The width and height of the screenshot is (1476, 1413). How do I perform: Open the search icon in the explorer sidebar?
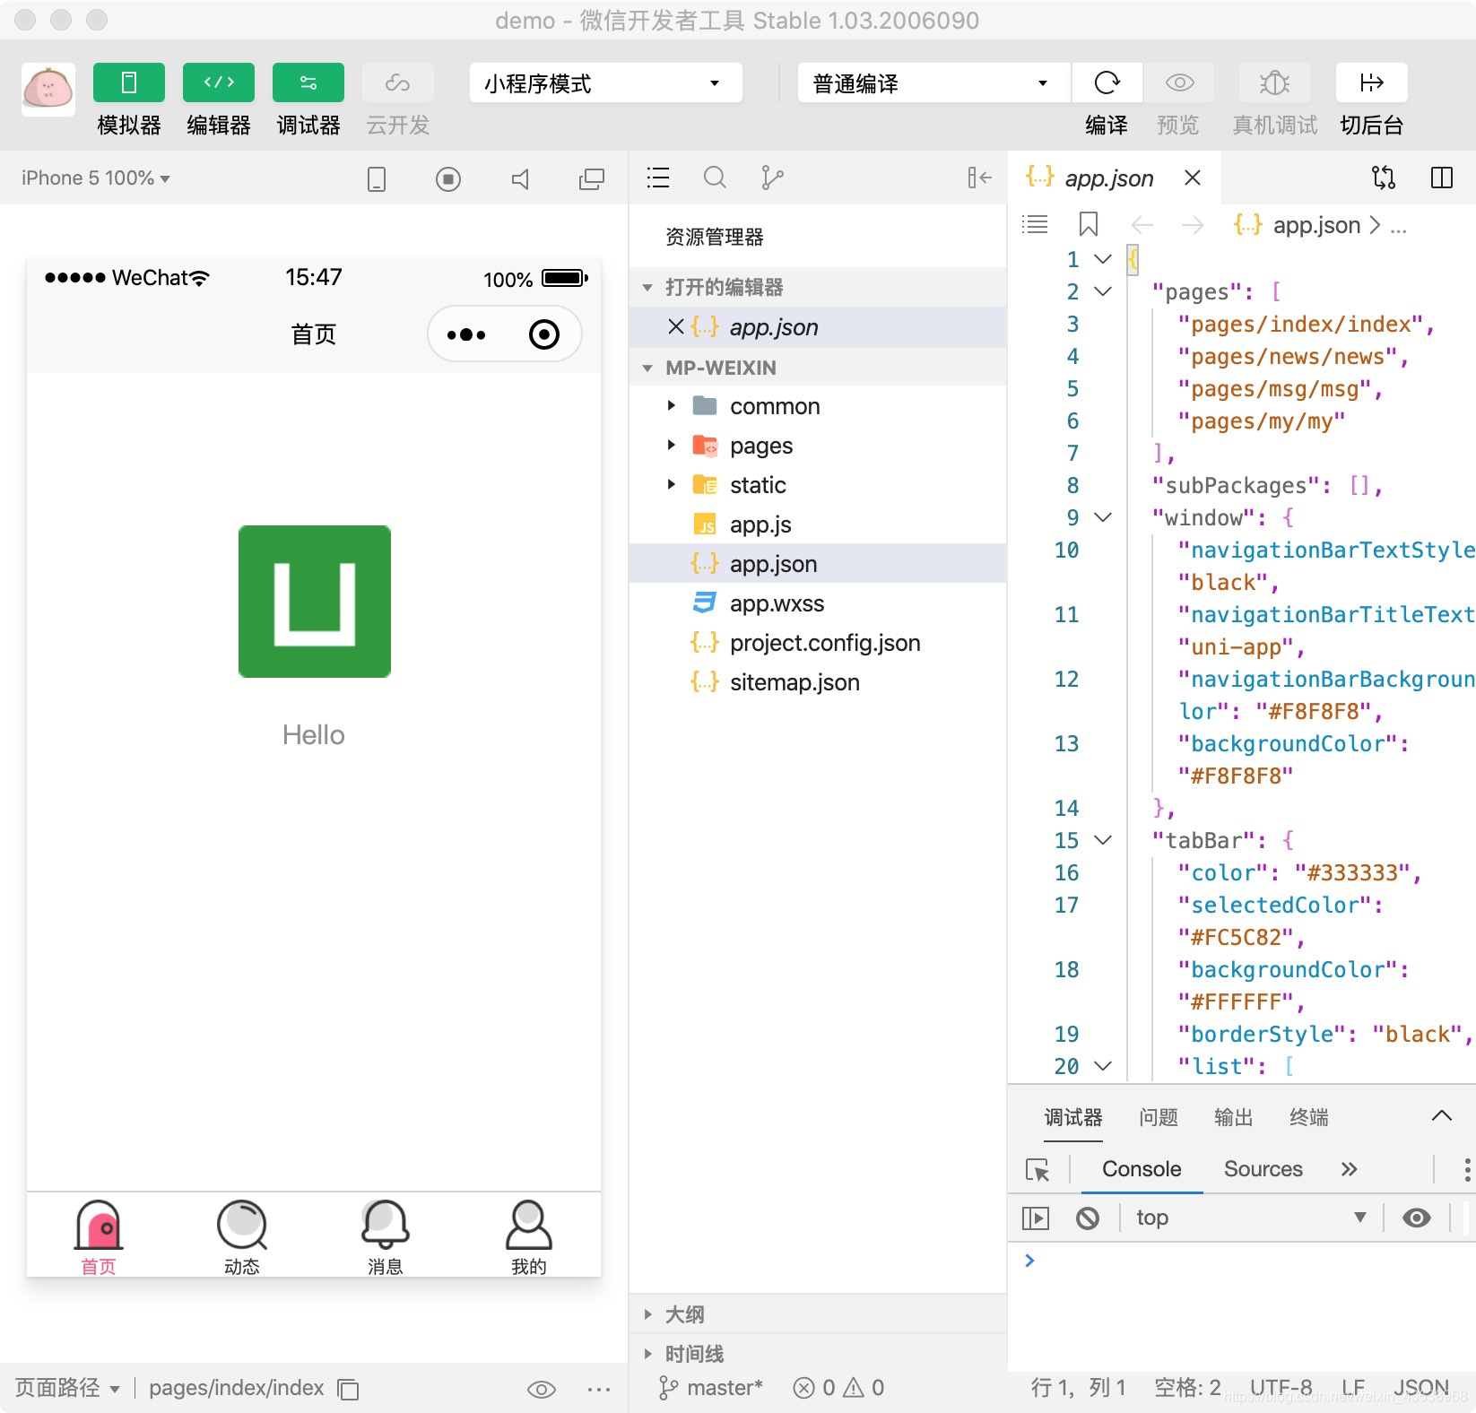715,178
